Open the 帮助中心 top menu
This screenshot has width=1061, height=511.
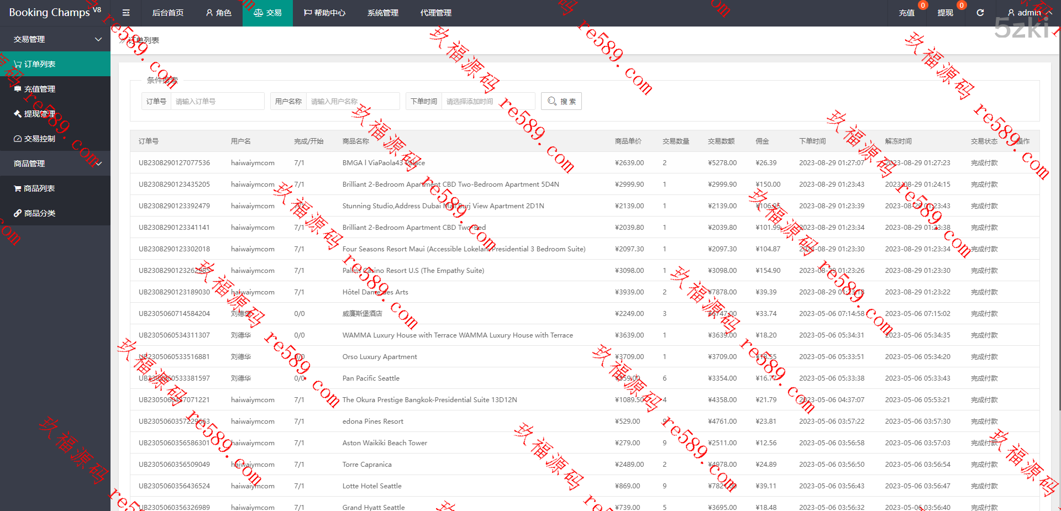(324, 13)
